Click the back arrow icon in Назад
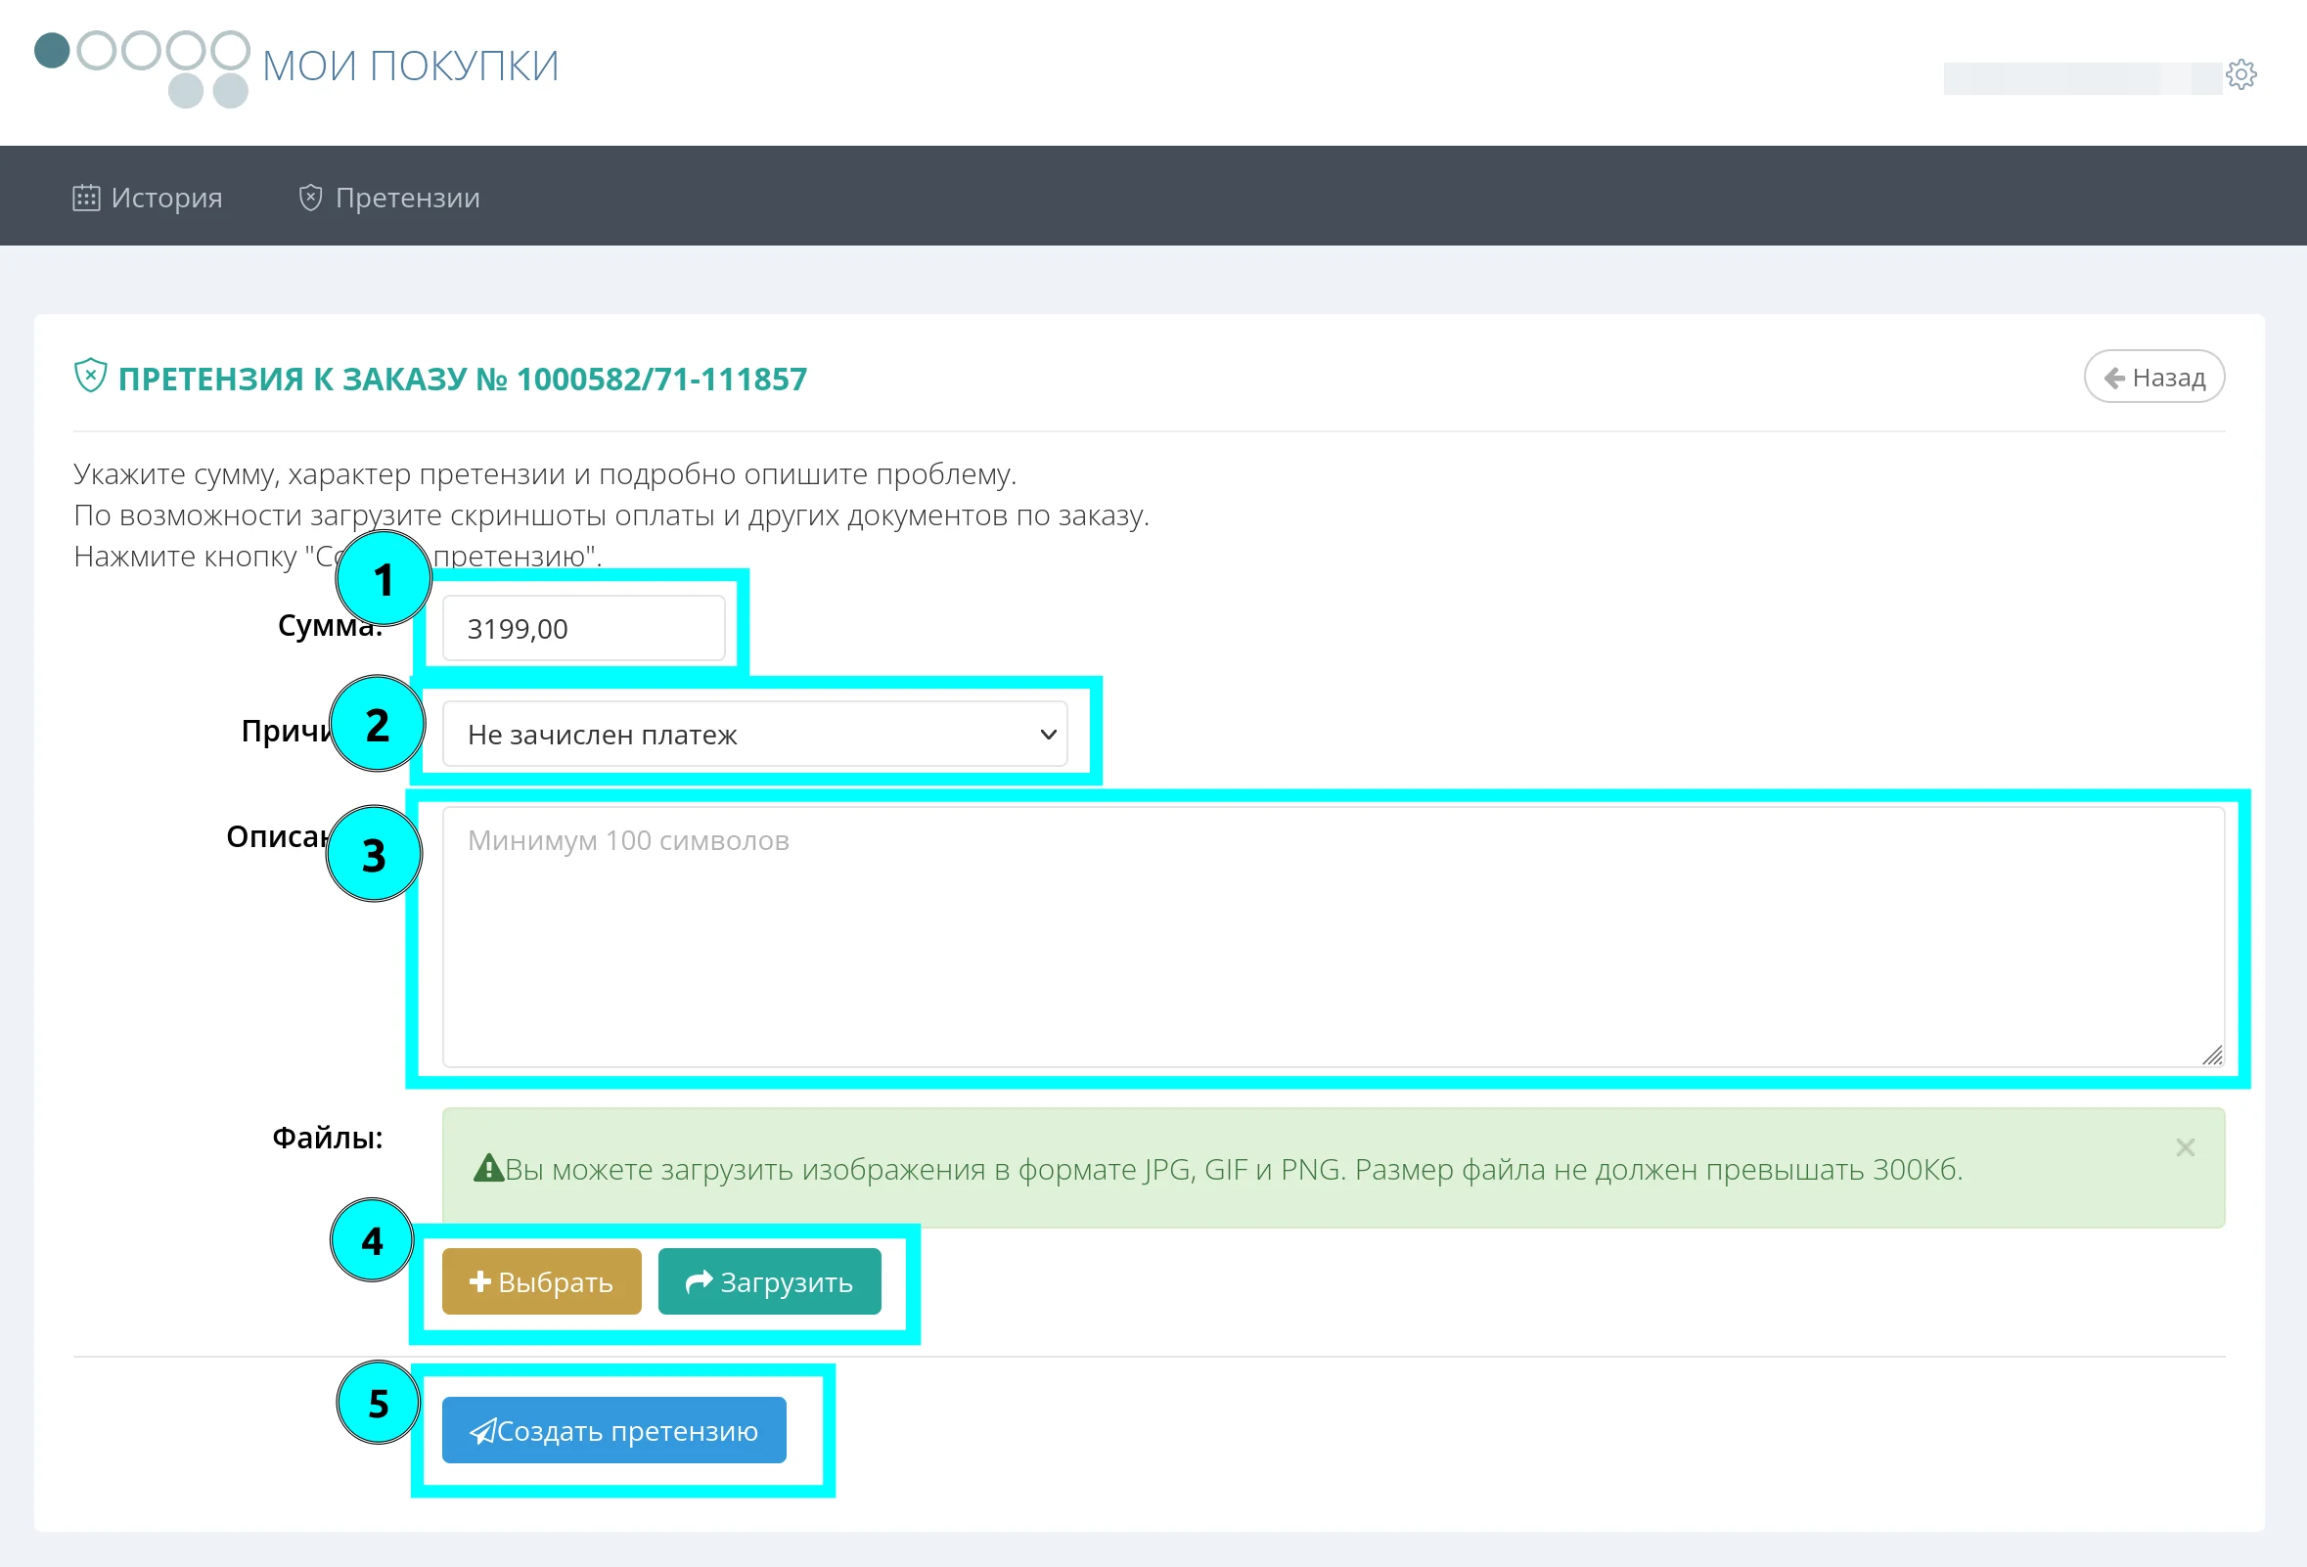Image resolution: width=2307 pixels, height=1567 pixels. pos(2114,379)
